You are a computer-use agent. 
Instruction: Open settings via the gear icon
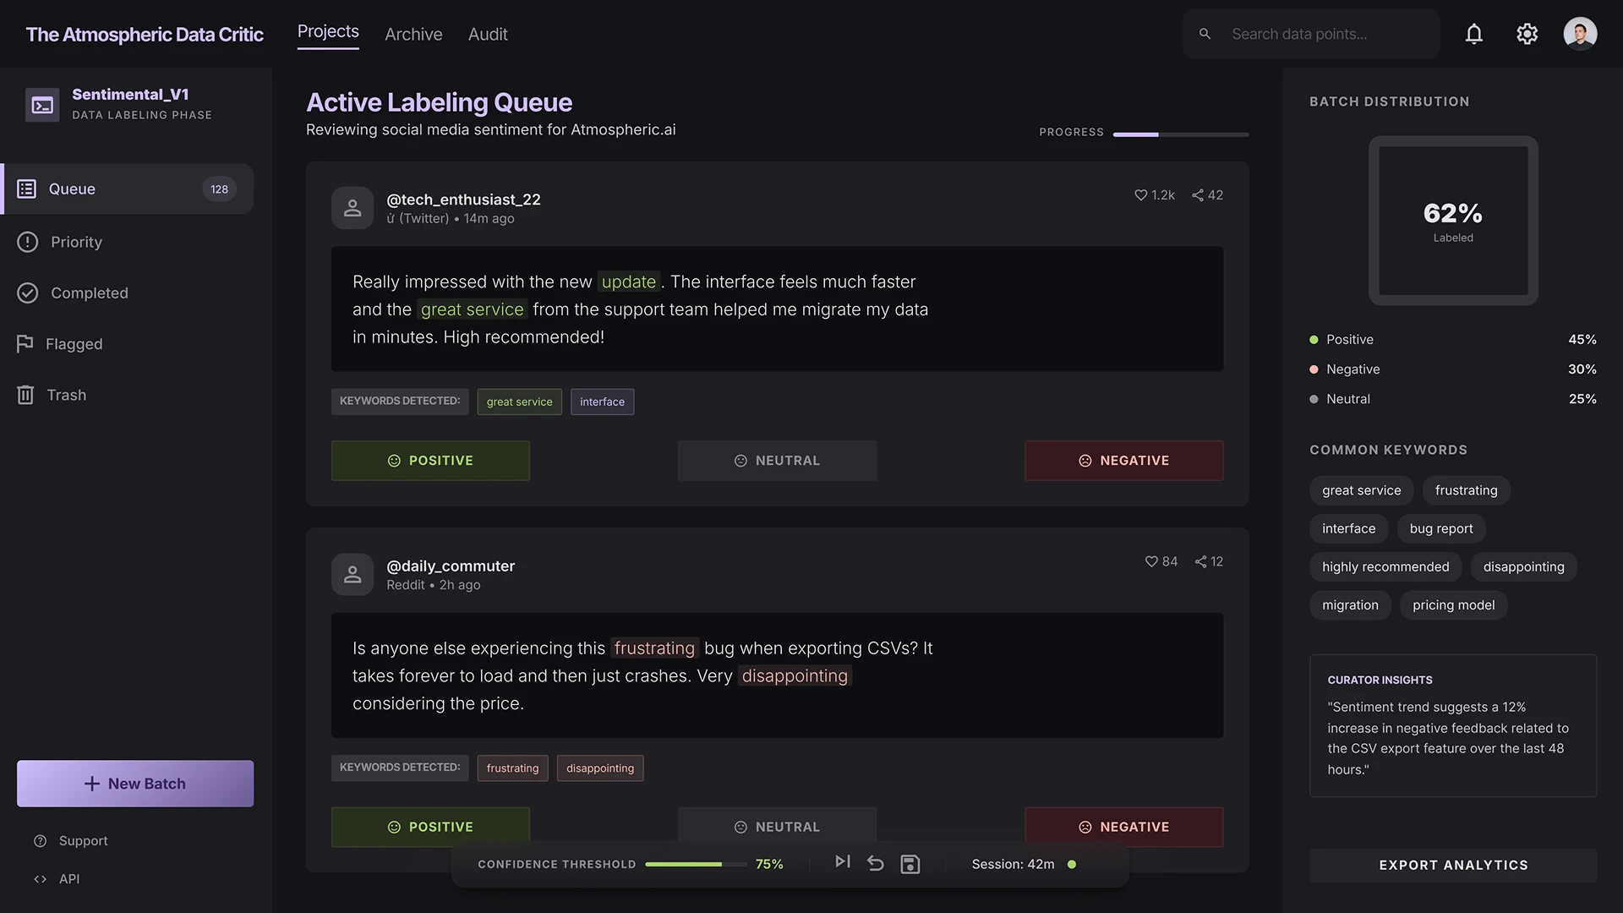1527,34
